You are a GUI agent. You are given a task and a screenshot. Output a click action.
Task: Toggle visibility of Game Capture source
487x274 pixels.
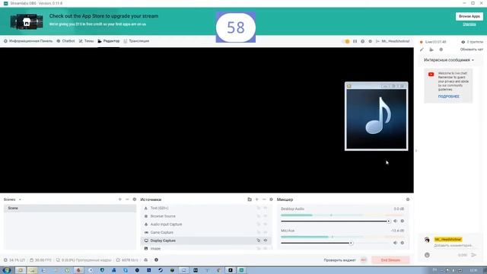(x=266, y=232)
